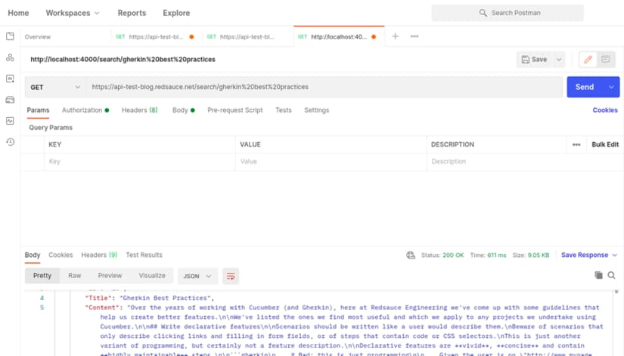Image resolution: width=624 pixels, height=356 pixels.
Task: Click the search magnifier in Search Postman
Action: pyautogui.click(x=483, y=13)
